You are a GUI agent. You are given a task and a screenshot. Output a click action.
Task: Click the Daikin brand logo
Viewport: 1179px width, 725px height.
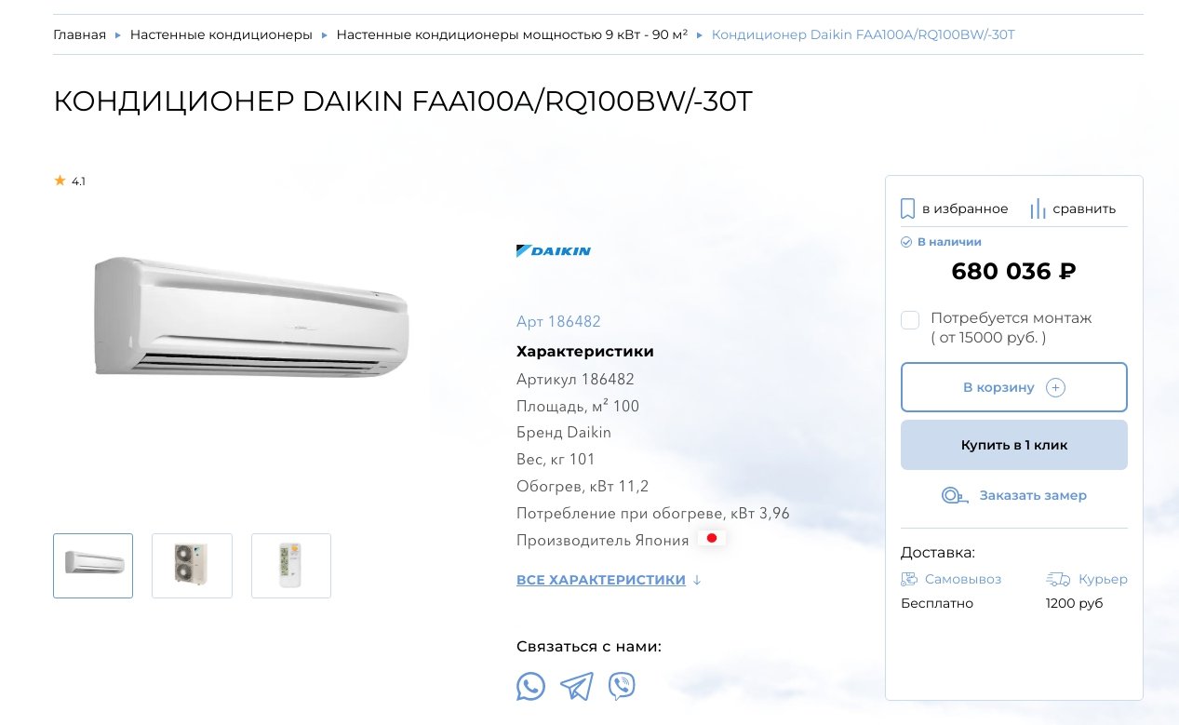coord(554,250)
